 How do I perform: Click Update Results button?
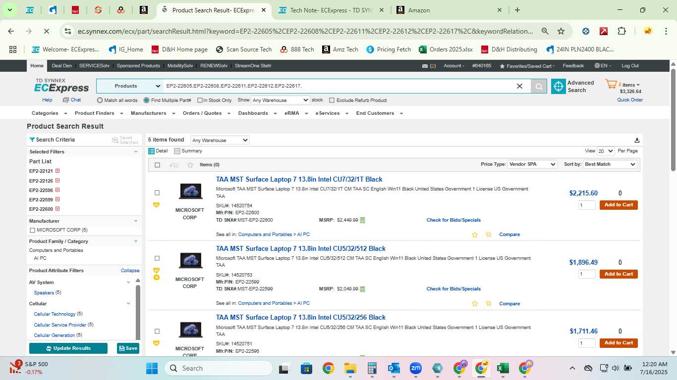[x=68, y=348]
